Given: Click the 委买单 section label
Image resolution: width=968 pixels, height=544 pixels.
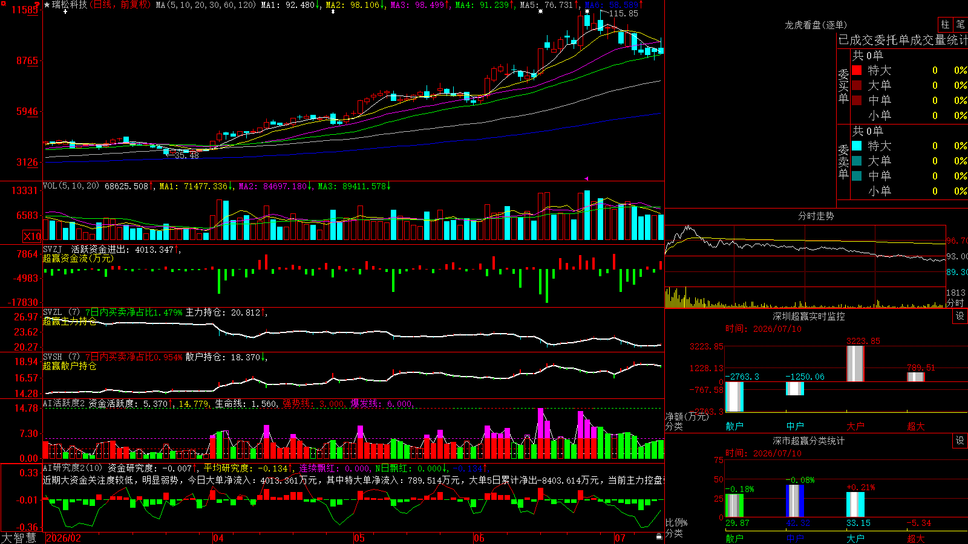Looking at the screenshot, I should coord(843,86).
